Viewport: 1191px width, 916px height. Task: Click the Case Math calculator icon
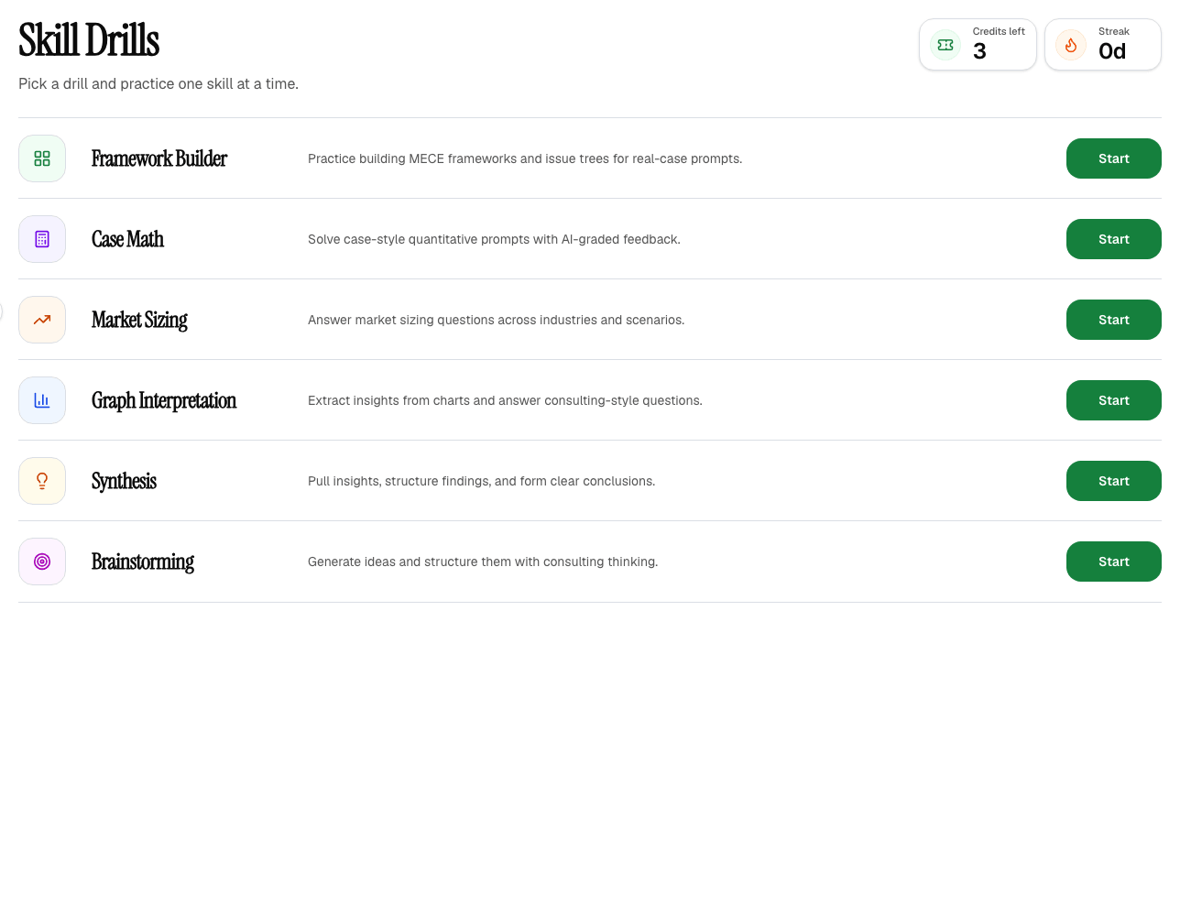42,239
